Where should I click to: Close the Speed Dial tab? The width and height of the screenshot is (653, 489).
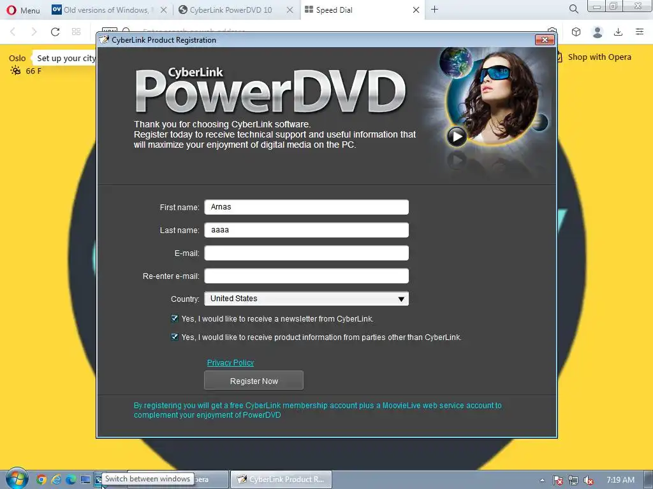click(416, 10)
